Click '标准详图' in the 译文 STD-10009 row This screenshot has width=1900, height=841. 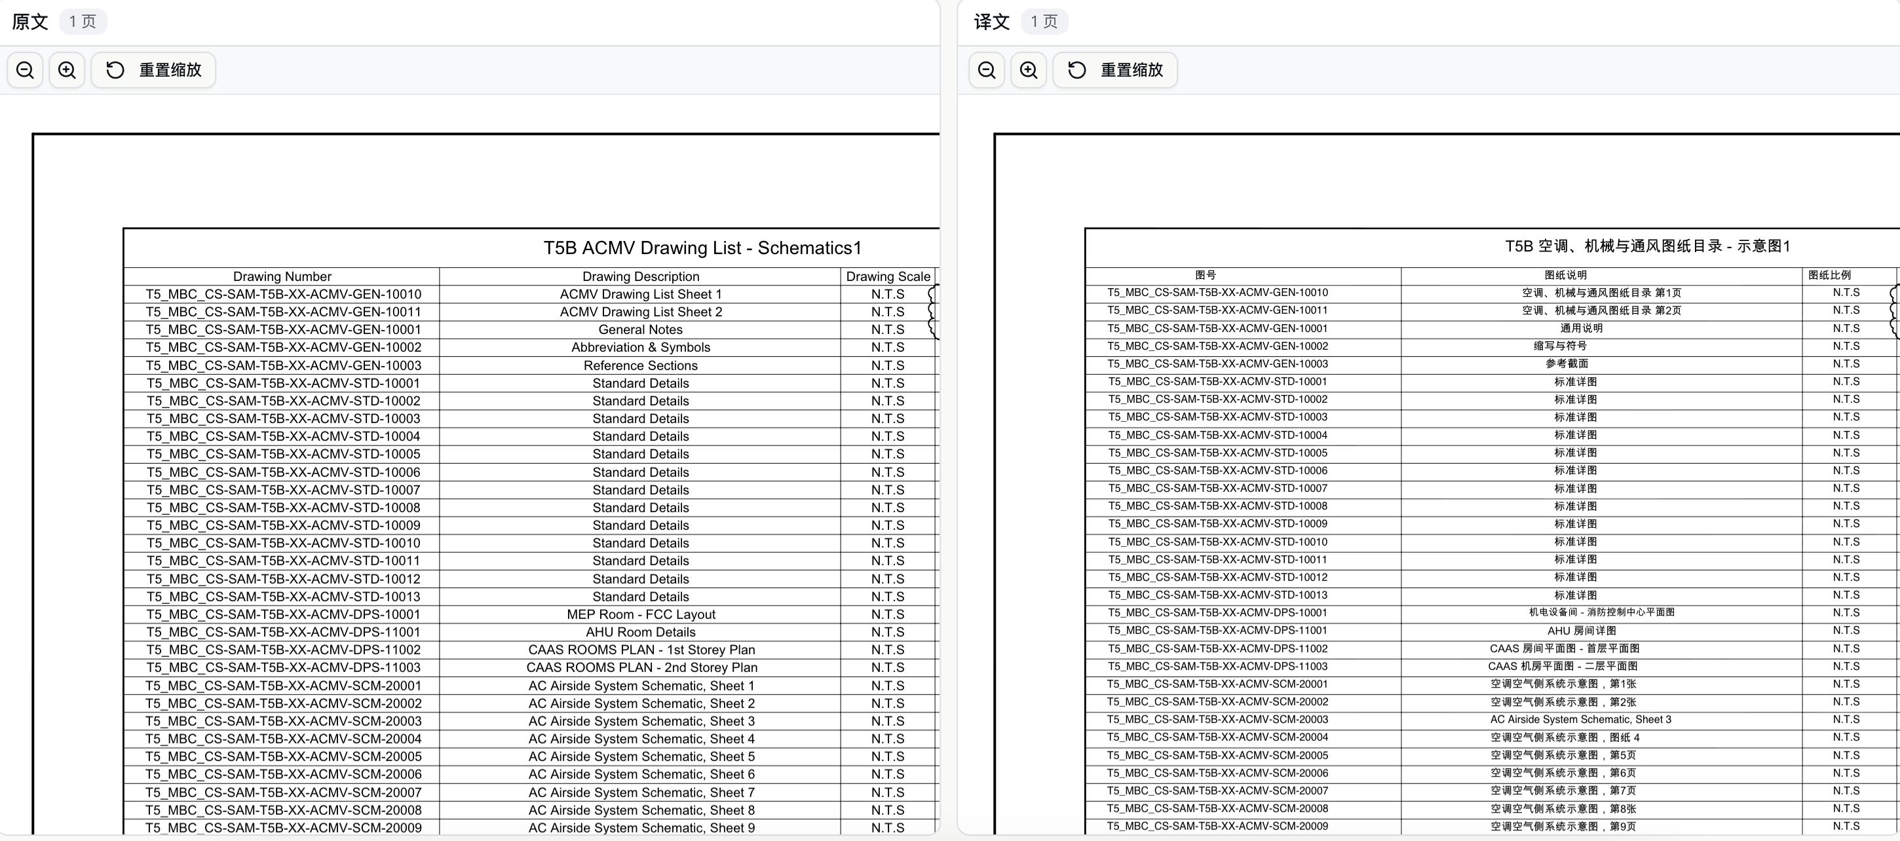(1576, 524)
